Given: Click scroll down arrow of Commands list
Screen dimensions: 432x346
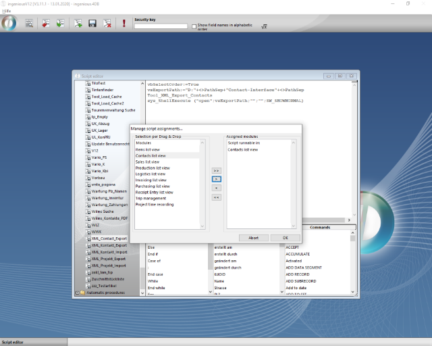Looking at the screenshot, I should [x=352, y=292].
